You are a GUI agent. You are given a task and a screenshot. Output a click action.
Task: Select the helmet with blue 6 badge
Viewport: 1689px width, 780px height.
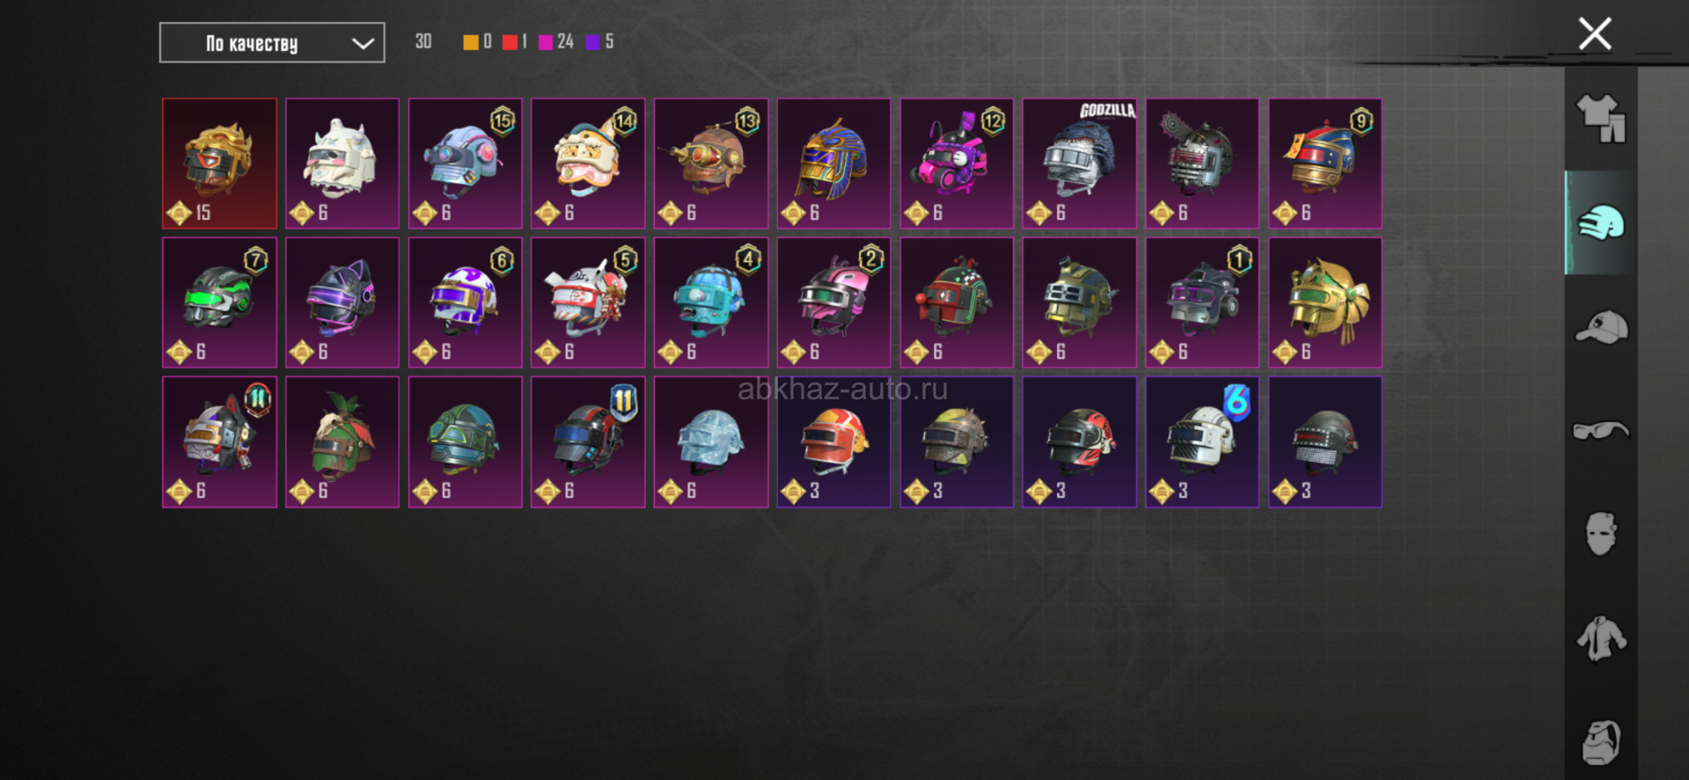[1201, 442]
